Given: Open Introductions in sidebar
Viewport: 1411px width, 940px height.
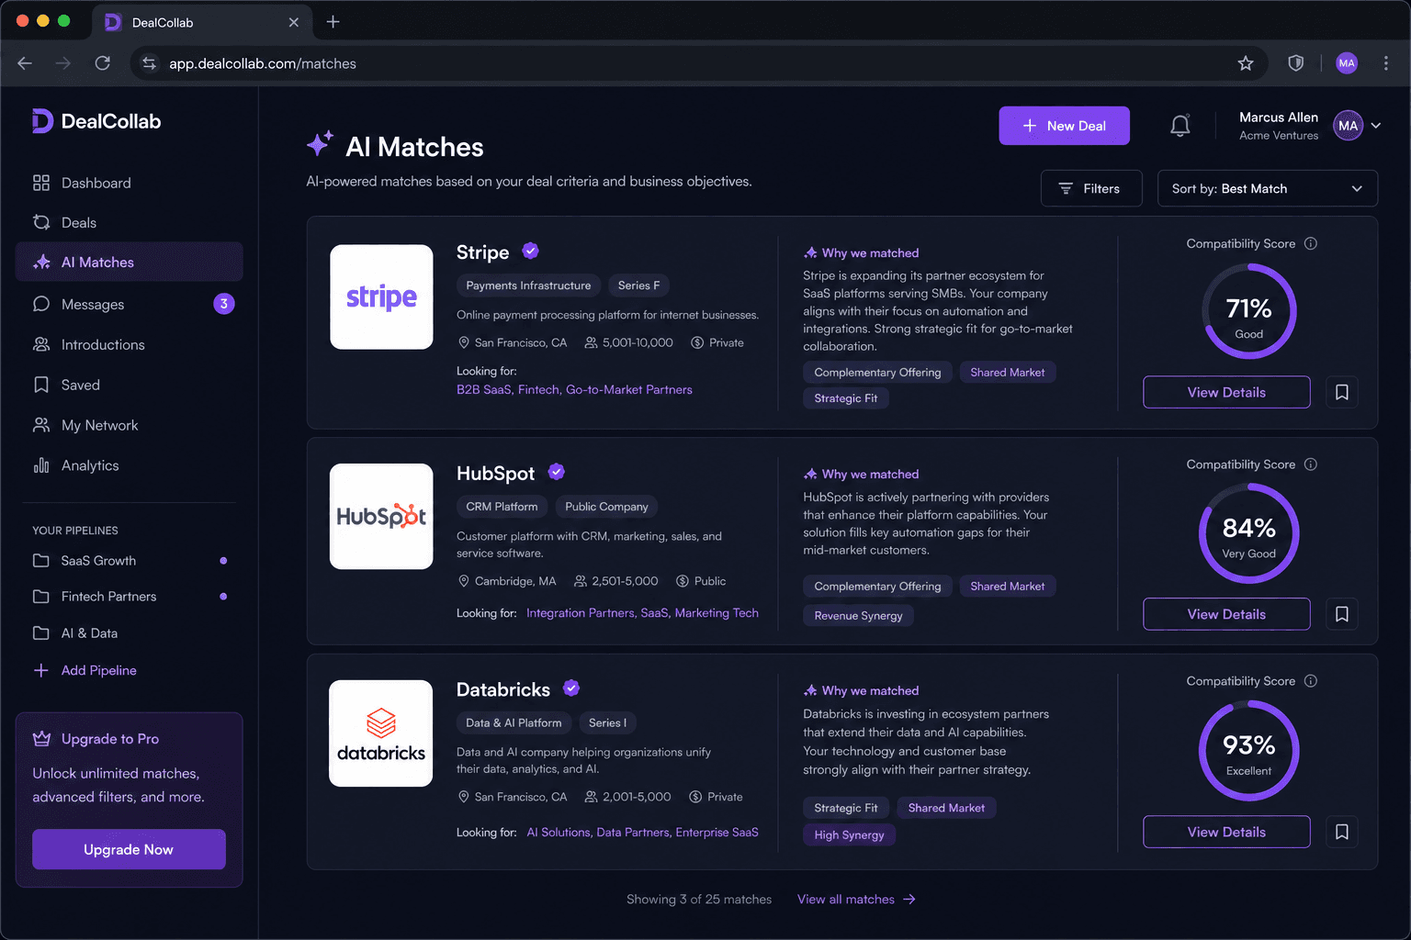Looking at the screenshot, I should (130, 344).
